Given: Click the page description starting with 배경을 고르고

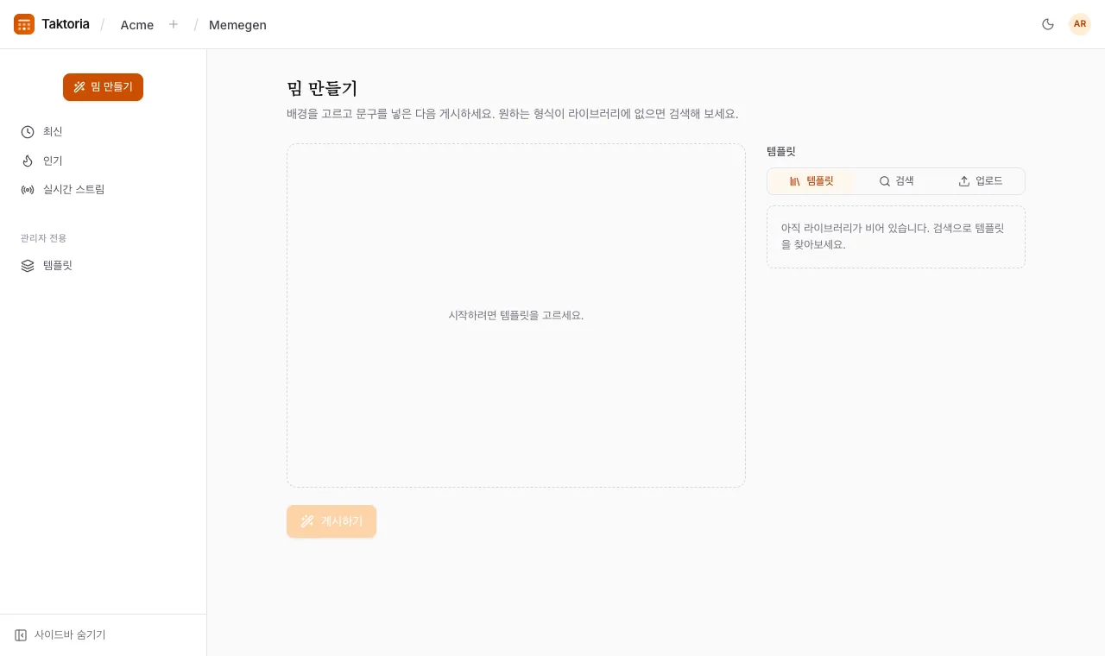Looking at the screenshot, I should click(513, 114).
